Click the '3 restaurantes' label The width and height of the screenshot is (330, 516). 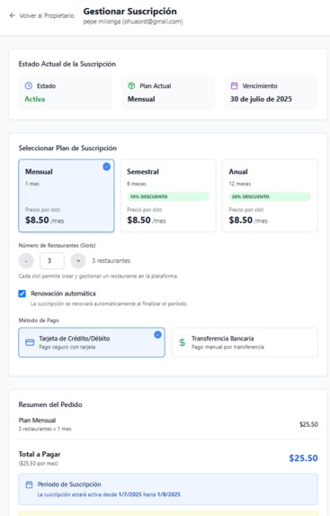[x=111, y=261]
